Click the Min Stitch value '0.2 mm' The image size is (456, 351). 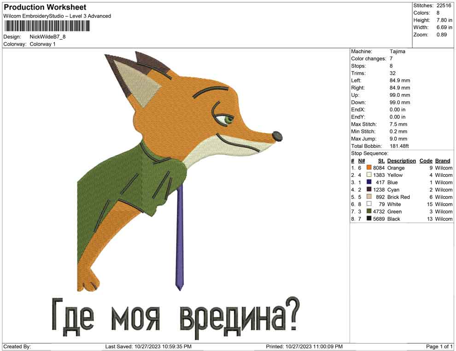(x=398, y=131)
